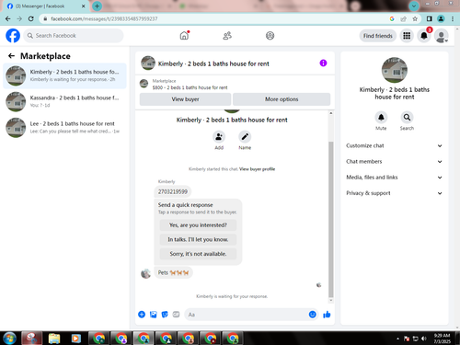Open the listing thumbnail beside the $800 listing
Image resolution: width=460 pixels, height=345 pixels.
[x=144, y=84]
